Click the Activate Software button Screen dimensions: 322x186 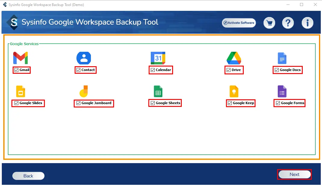pyautogui.click(x=239, y=23)
